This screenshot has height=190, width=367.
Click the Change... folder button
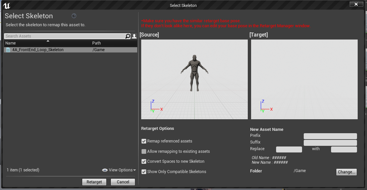click(346, 172)
